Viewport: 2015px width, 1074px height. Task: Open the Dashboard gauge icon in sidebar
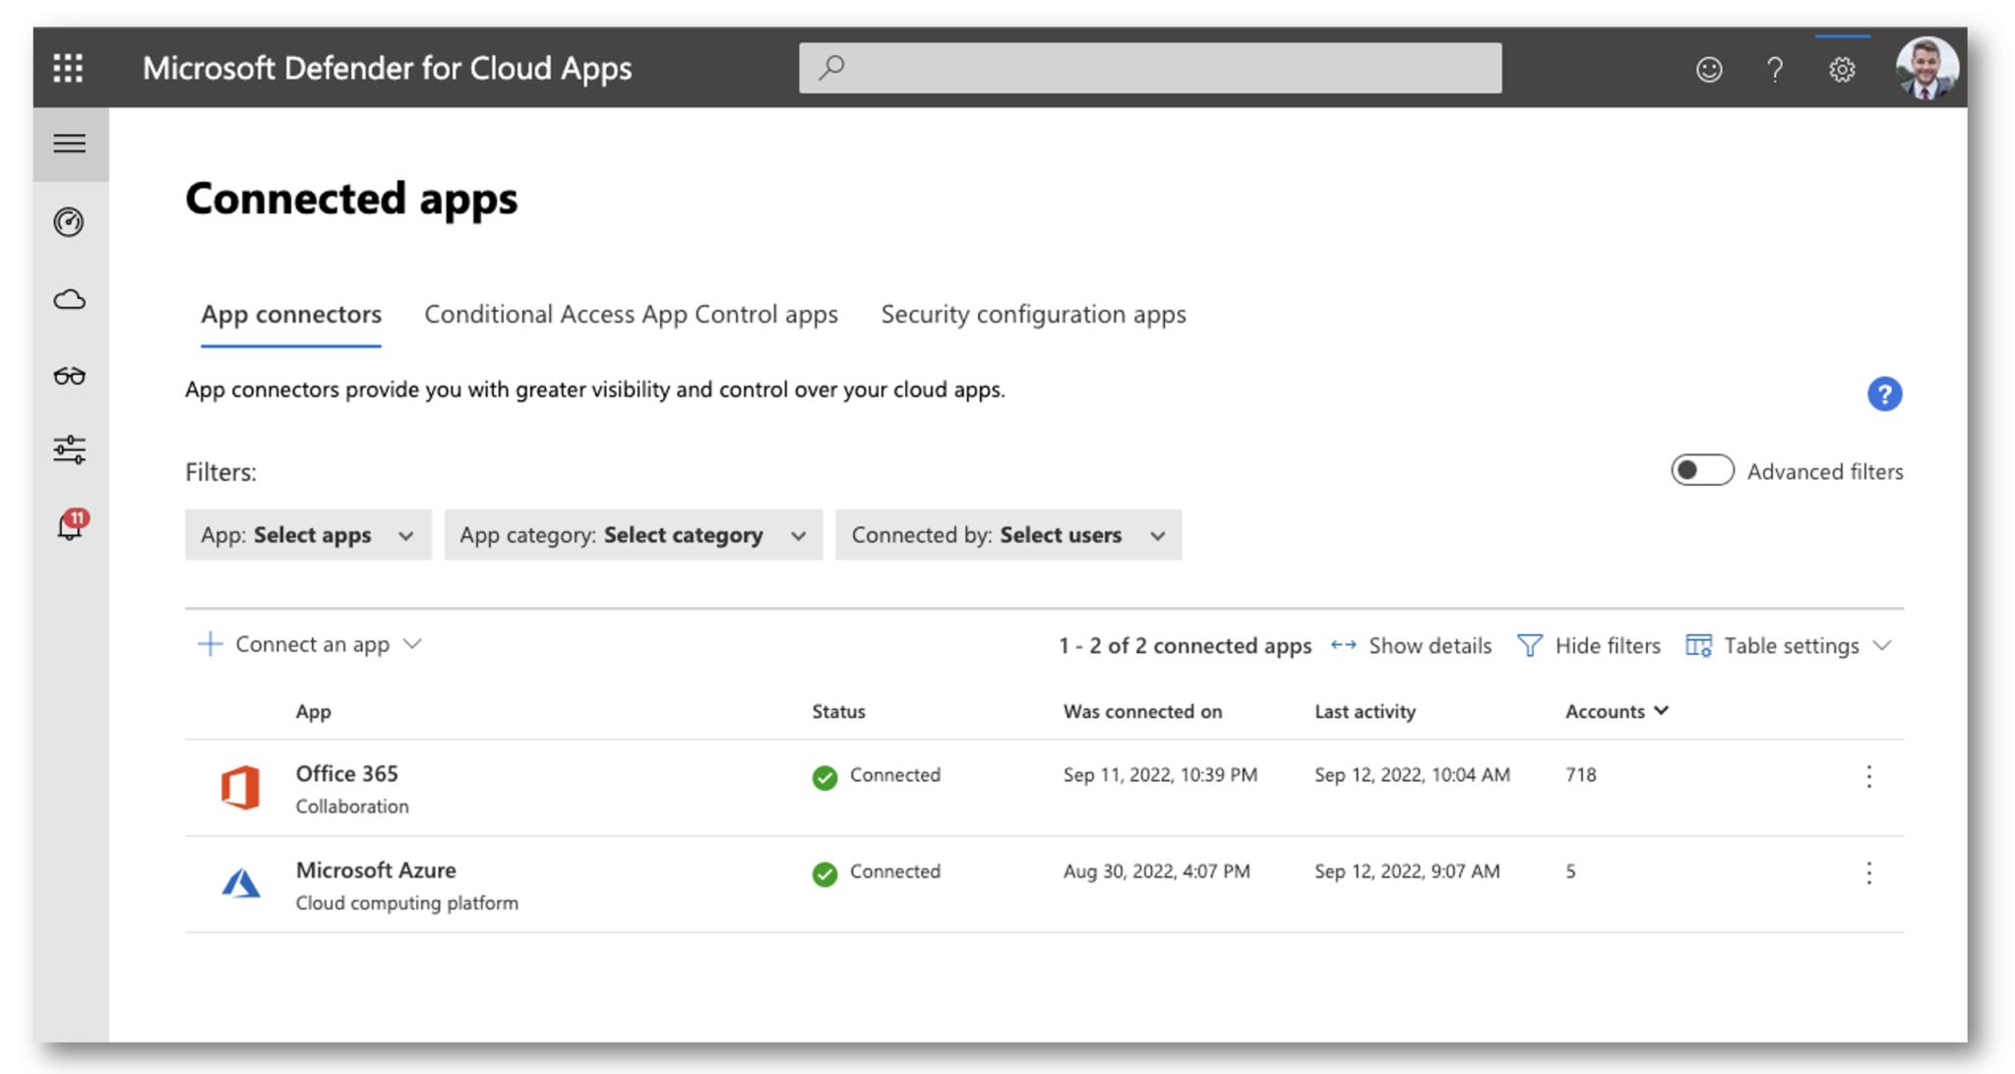tap(69, 222)
